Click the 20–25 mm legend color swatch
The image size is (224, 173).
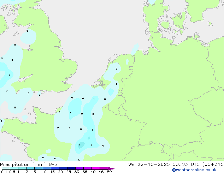(63, 168)
